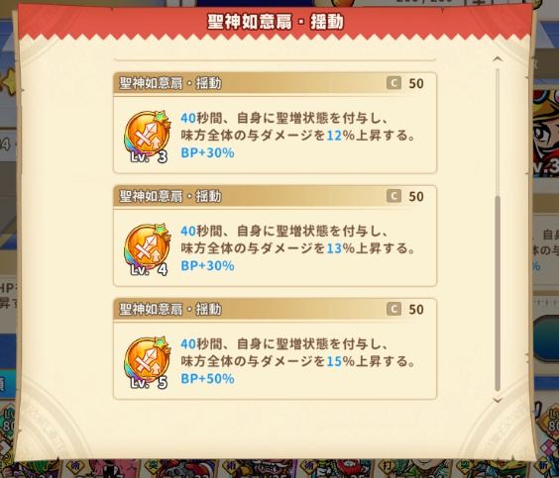Click the character portrait behind the dialog's right edge
The width and height of the screenshot is (559, 478).
546,134
